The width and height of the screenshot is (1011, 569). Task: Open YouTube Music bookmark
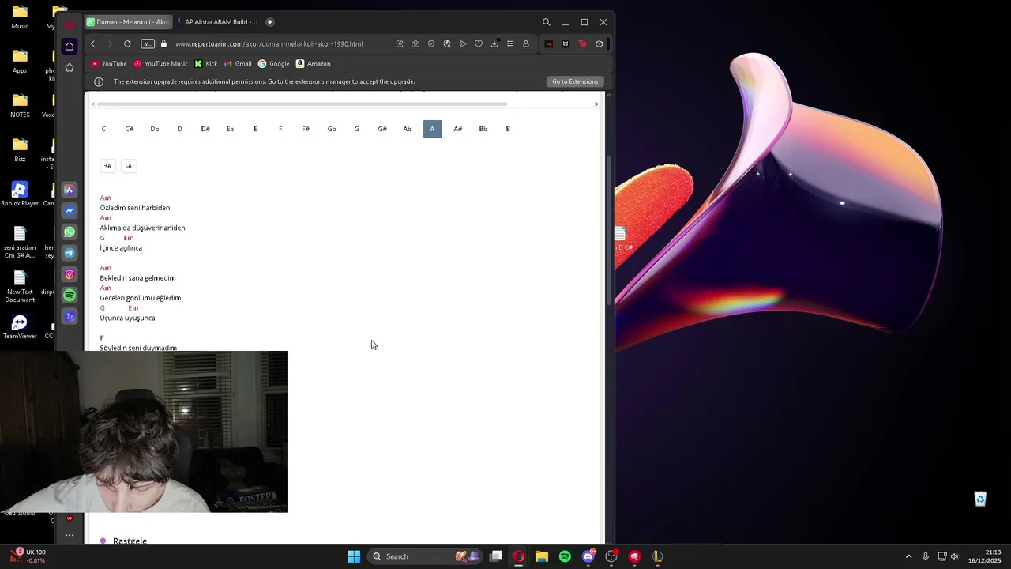pyautogui.click(x=161, y=64)
